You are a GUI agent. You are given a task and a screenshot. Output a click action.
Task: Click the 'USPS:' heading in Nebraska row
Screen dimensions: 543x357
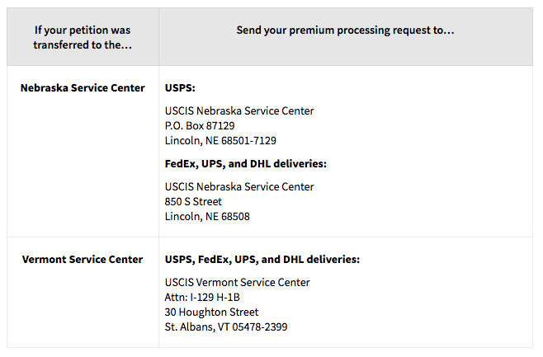pos(180,88)
